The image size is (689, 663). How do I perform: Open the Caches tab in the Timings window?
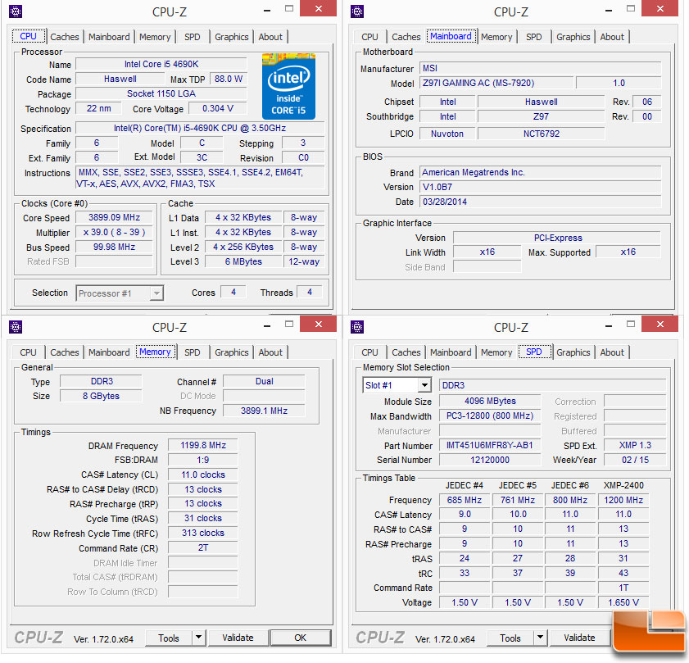click(x=65, y=352)
